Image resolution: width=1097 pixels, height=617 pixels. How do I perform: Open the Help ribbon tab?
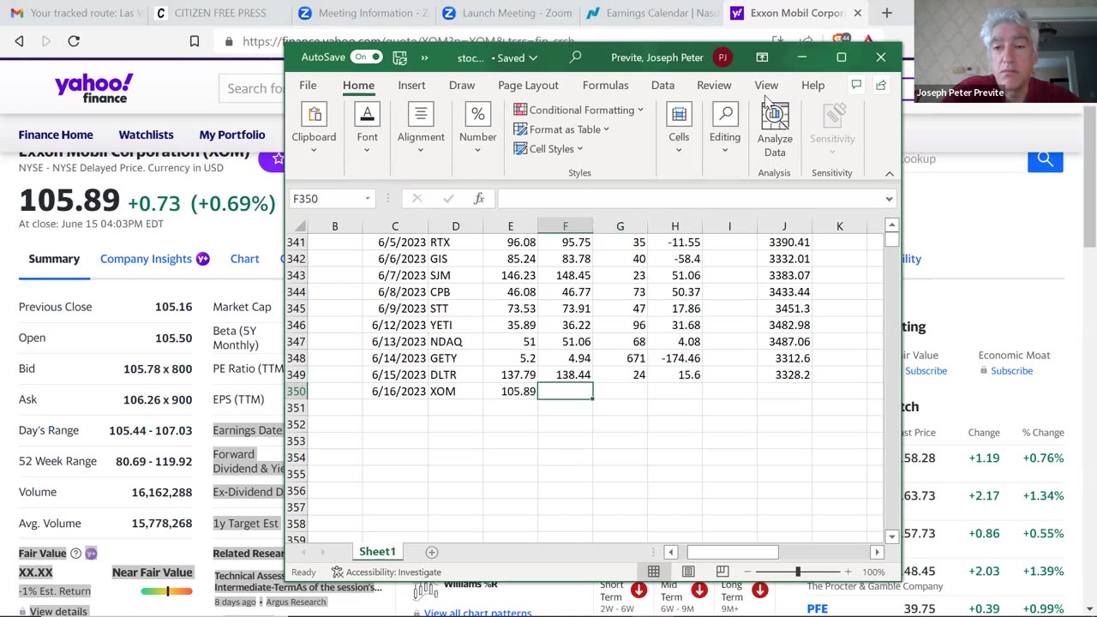pyautogui.click(x=812, y=85)
